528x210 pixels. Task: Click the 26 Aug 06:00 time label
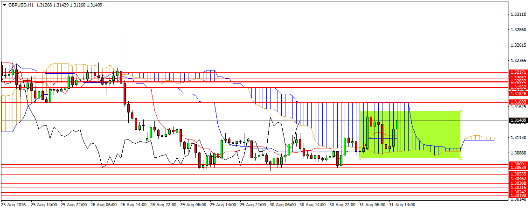coord(104,205)
